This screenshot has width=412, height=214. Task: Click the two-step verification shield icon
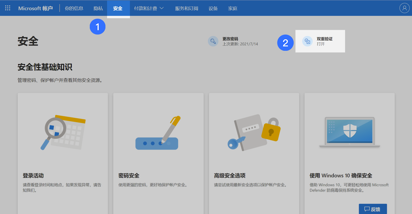[x=307, y=41]
